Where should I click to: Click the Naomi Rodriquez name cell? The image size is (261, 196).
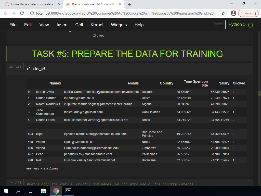point(48,104)
